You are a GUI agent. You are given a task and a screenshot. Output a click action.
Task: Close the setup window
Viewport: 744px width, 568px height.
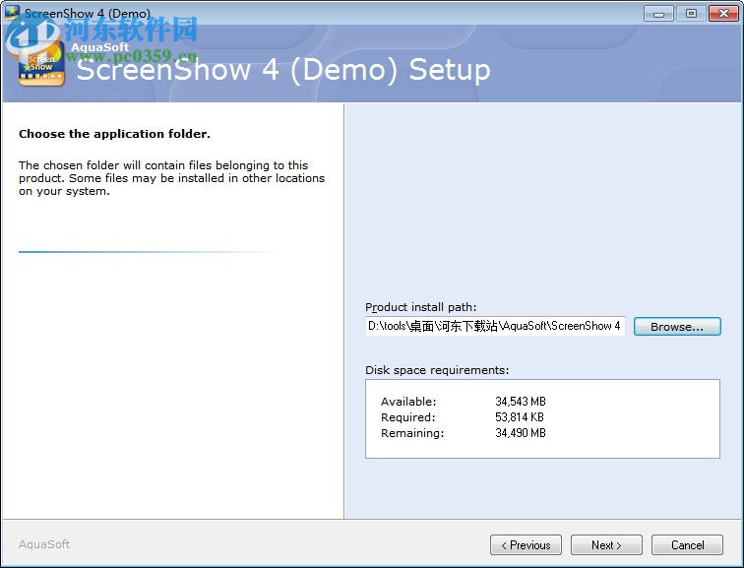723,13
